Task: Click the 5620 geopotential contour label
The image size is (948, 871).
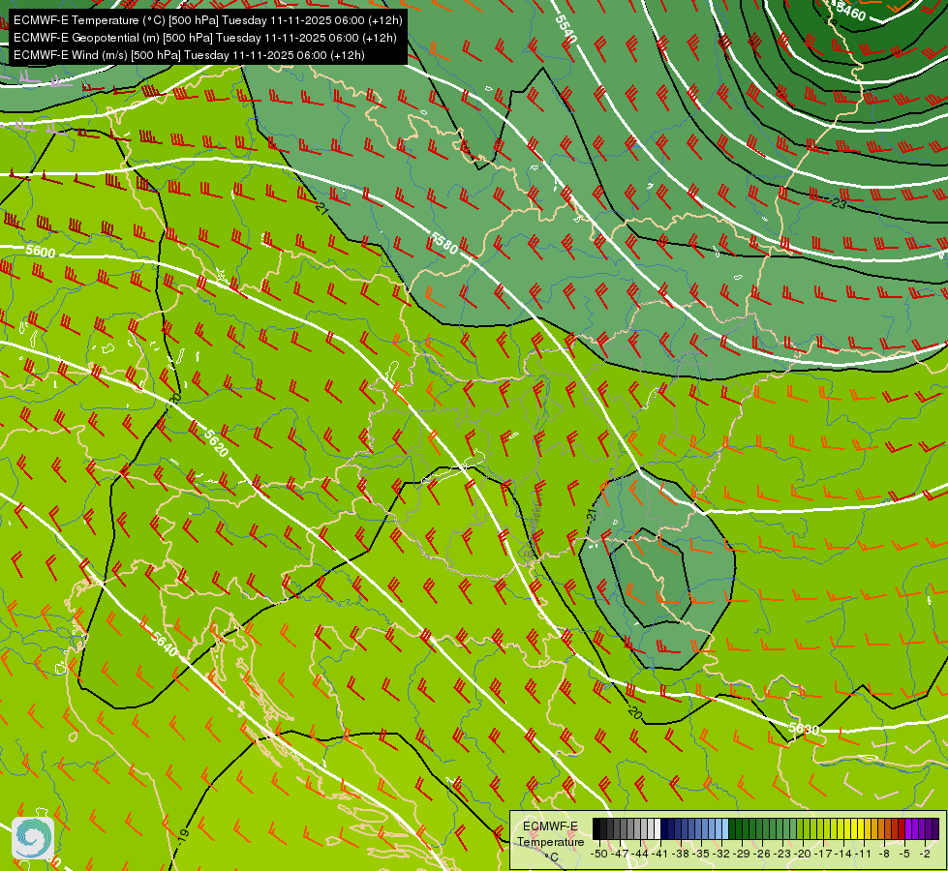Action: (x=217, y=442)
